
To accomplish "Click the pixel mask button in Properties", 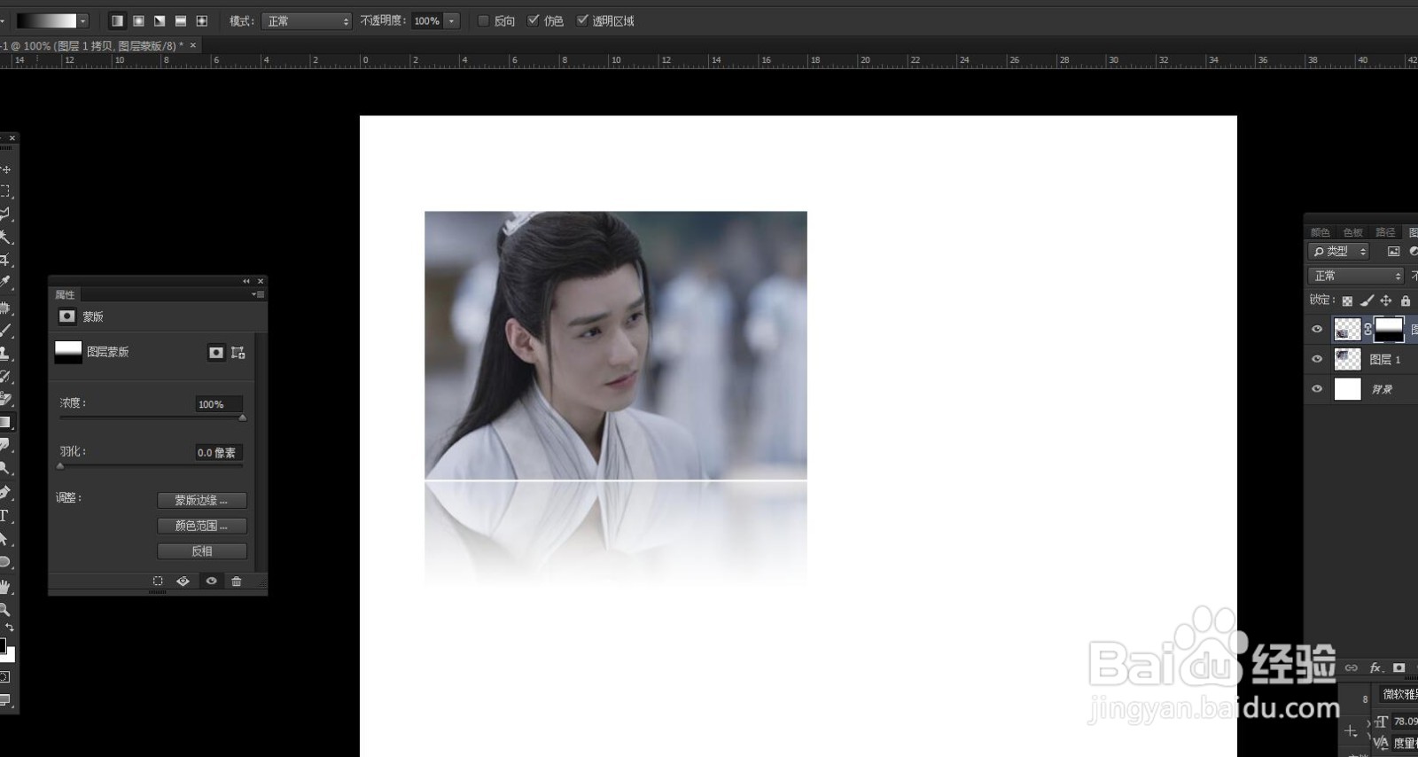I will click(x=216, y=353).
